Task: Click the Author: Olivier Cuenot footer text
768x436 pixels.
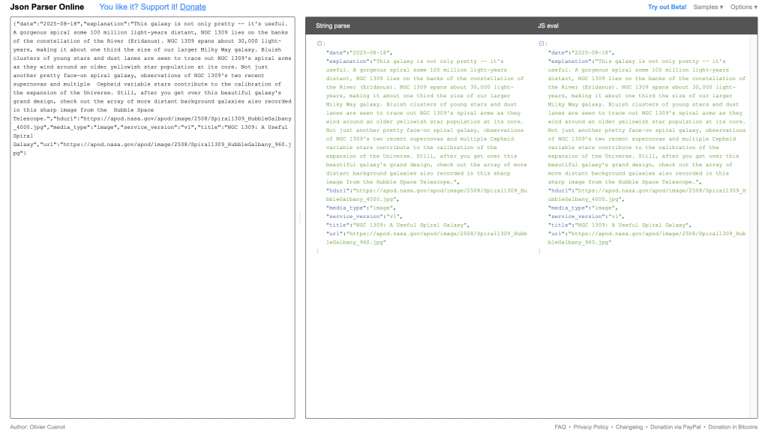Action: pyautogui.click(x=37, y=427)
